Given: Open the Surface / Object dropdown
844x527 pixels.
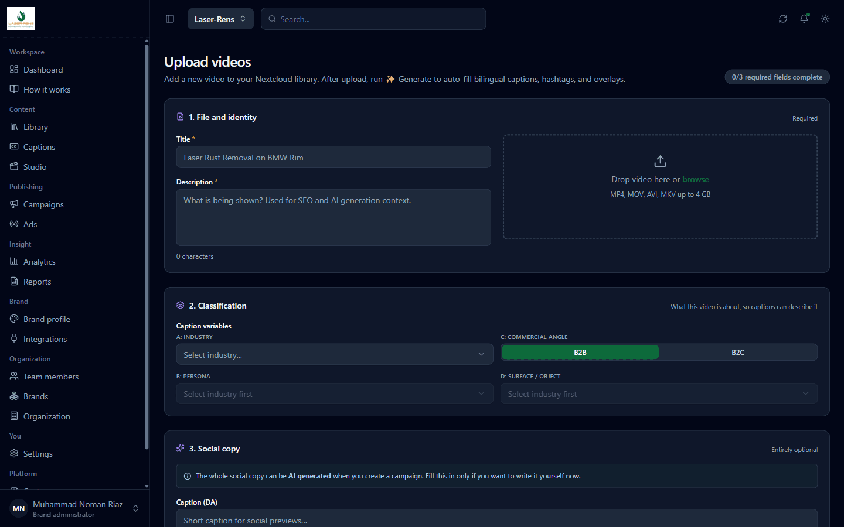Looking at the screenshot, I should pyautogui.click(x=659, y=394).
